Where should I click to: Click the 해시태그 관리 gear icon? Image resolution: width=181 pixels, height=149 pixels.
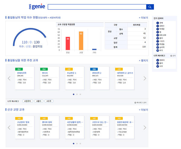pos(135,103)
